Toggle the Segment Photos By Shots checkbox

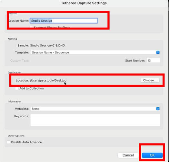31,27
